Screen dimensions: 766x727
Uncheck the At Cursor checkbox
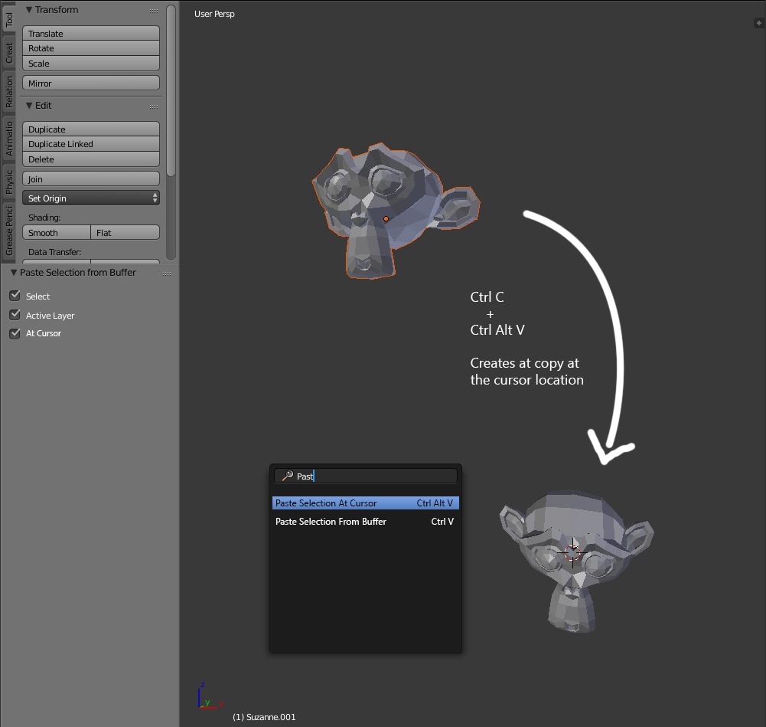[15, 333]
